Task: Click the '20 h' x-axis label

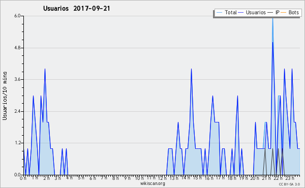Action: (255, 178)
